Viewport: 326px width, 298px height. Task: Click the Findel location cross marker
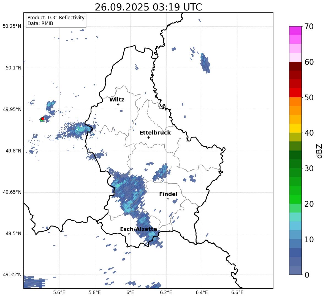(168, 199)
